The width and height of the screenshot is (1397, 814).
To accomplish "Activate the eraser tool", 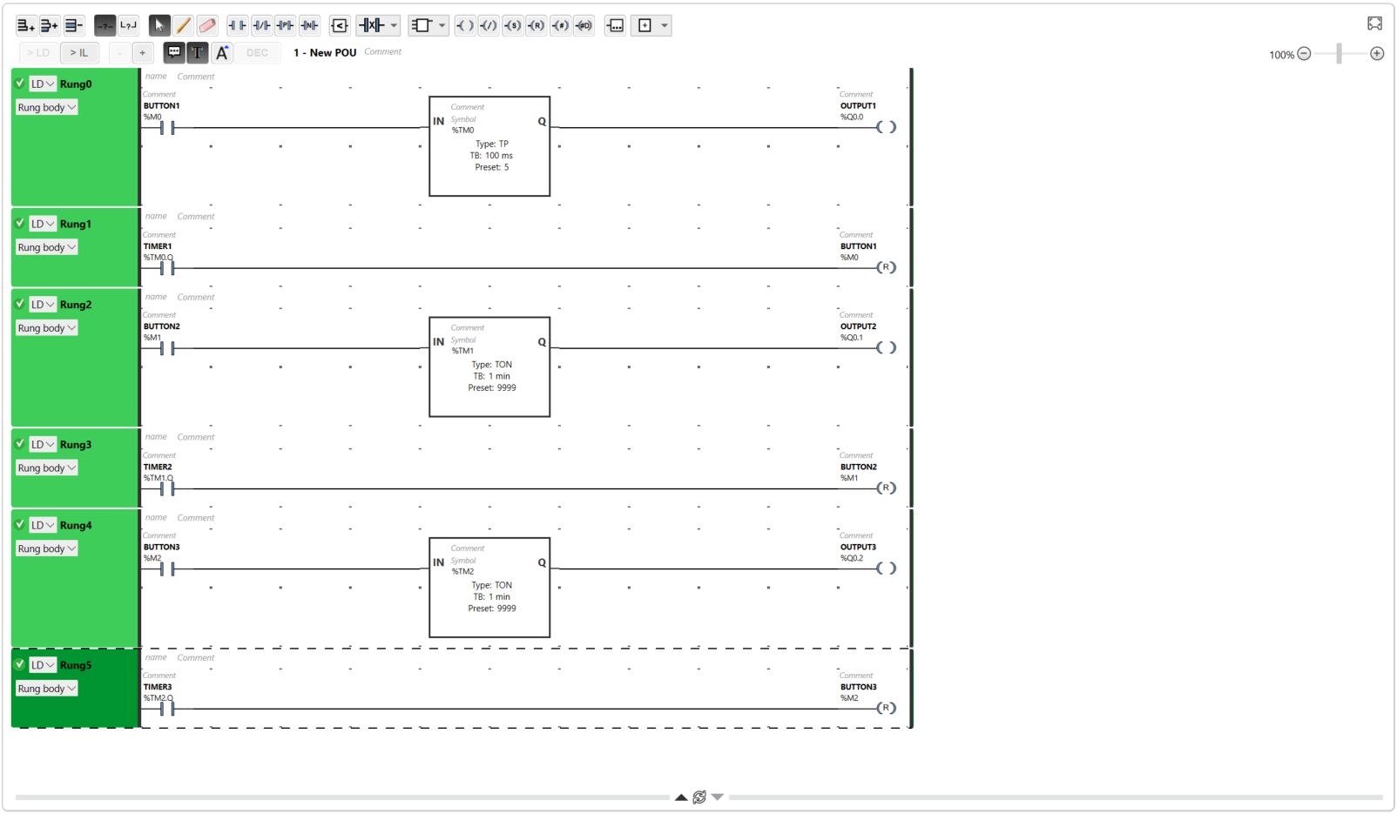I will pos(207,25).
